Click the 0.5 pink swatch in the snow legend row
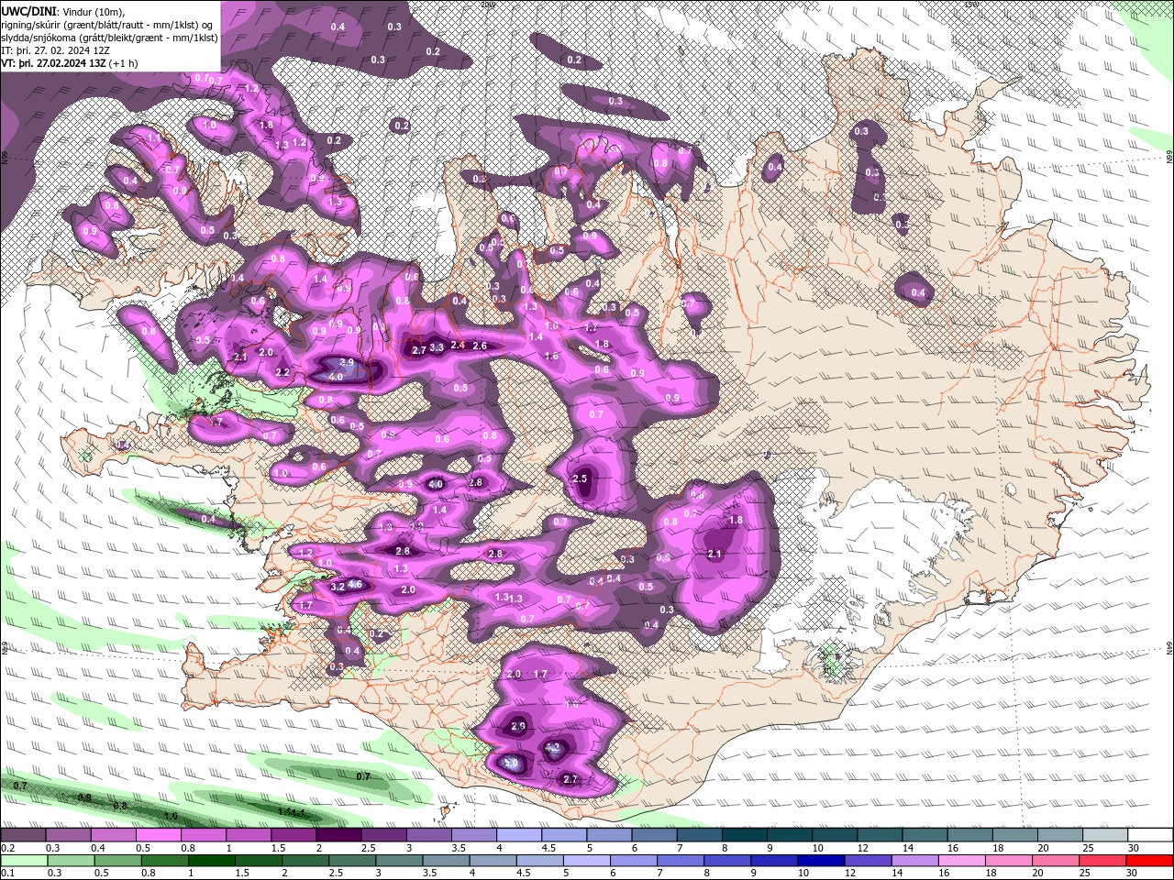 point(158,835)
